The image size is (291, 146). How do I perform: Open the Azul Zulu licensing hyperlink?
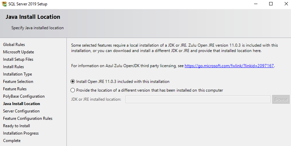point(229,66)
